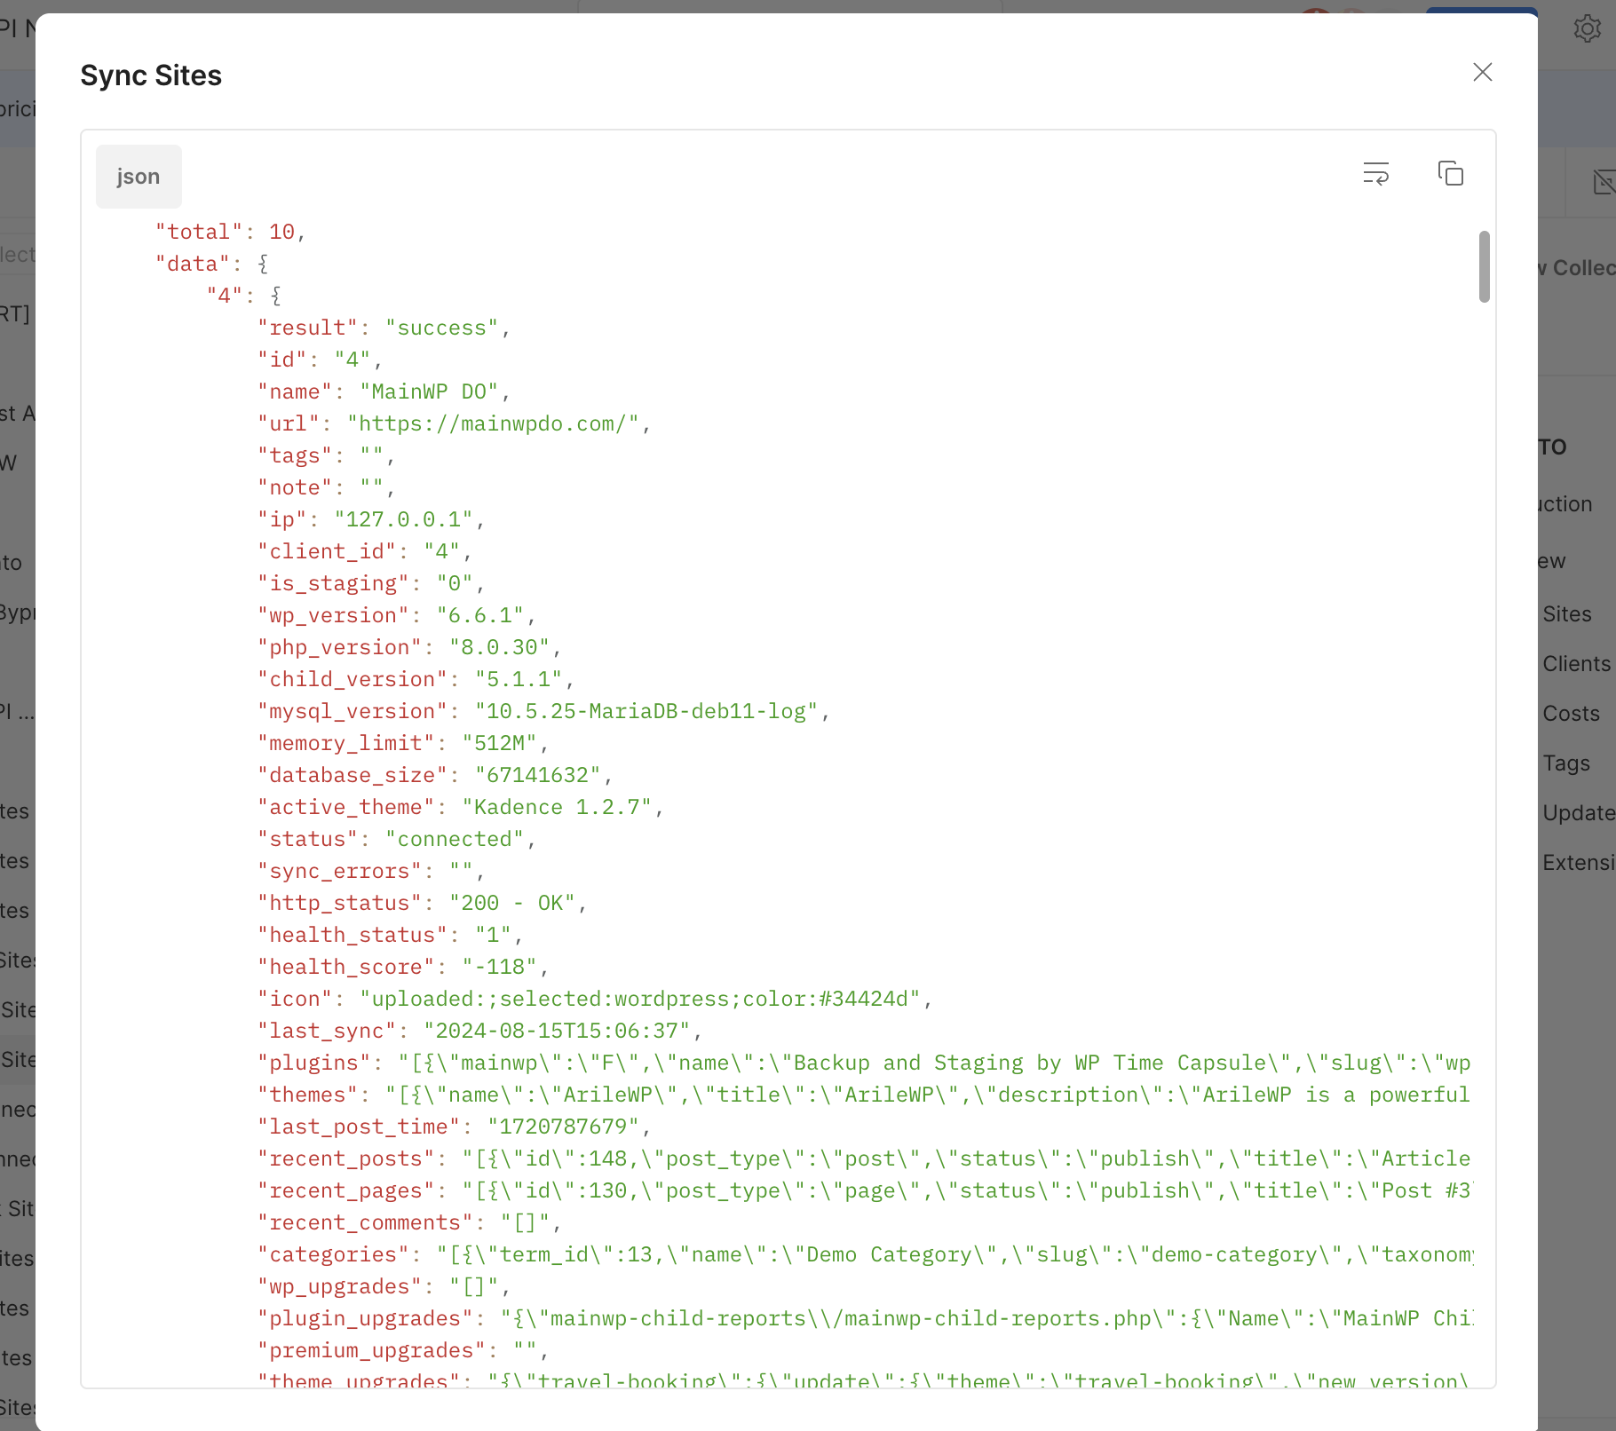
Task: Go to Costs in the right sidebar
Action: [x=1570, y=714]
